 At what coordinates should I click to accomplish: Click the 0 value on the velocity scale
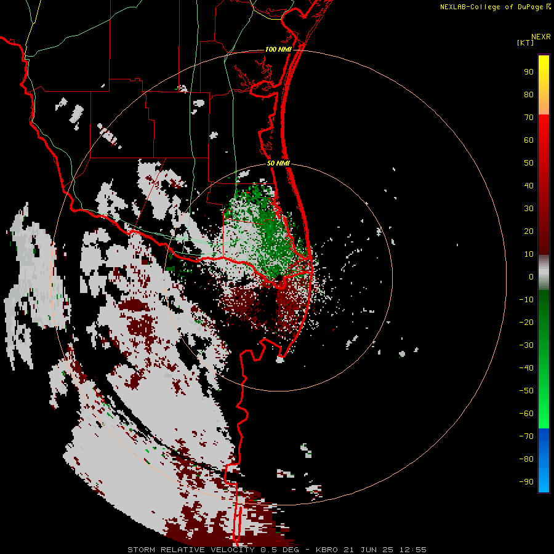[531, 277]
